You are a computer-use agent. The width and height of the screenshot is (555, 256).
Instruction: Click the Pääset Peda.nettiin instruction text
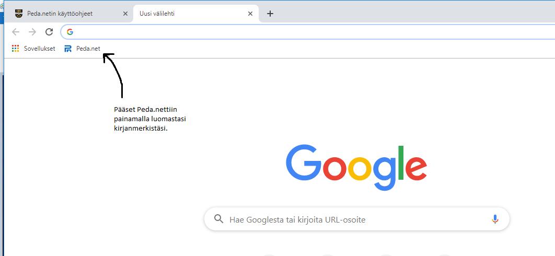(x=149, y=119)
